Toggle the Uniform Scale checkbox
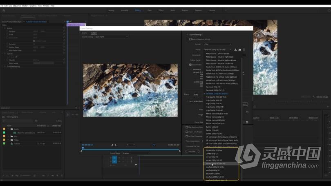 [x=34, y=41]
